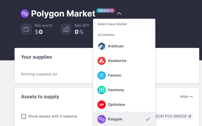This screenshot has height=126, width=202.
Task: Click the Version 3 badge
Action: coord(106,10)
